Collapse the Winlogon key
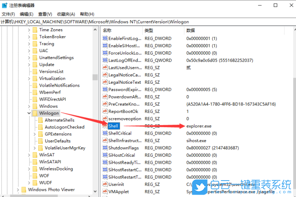 29,113
